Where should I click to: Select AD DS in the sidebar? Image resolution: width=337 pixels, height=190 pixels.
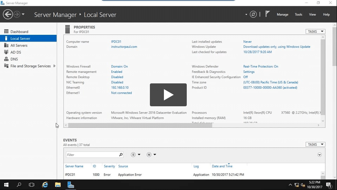point(16,52)
